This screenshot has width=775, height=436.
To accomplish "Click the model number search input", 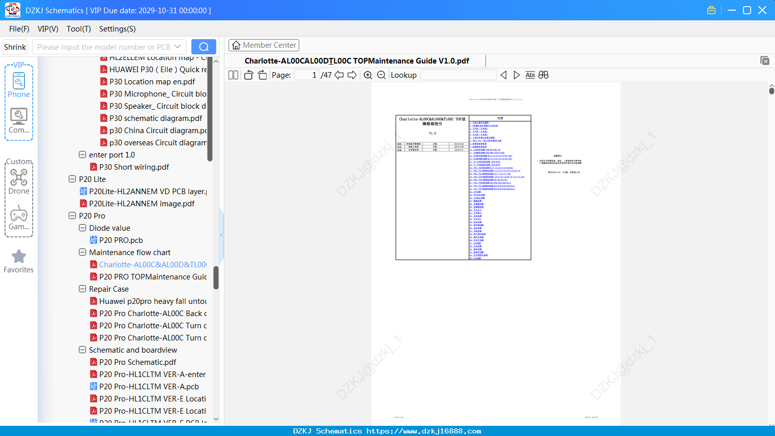I will click(104, 47).
